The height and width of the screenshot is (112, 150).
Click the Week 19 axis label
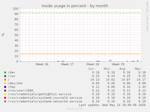point(118,64)
